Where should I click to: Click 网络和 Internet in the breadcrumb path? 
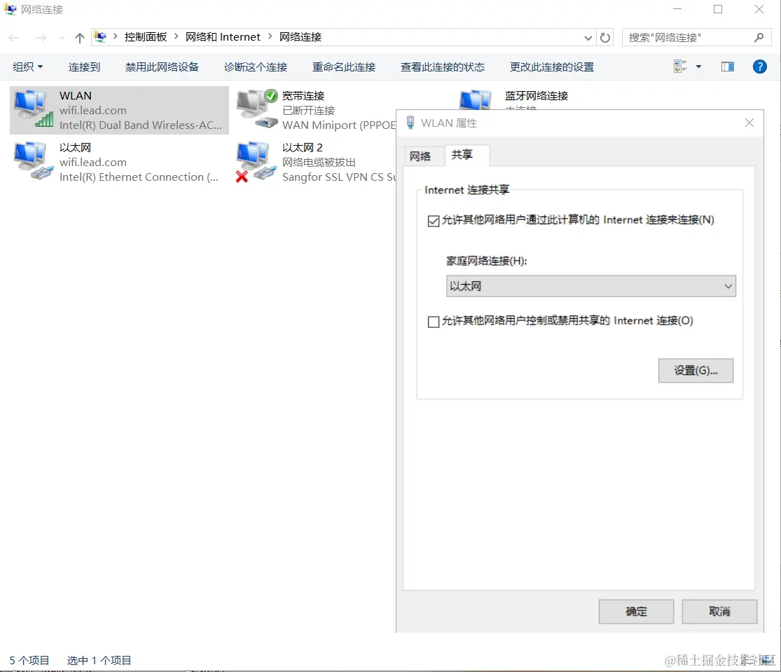(x=223, y=36)
